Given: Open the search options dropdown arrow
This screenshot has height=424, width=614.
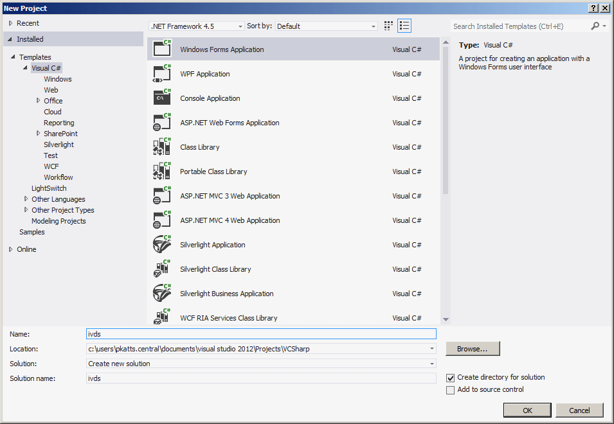Looking at the screenshot, I should click(x=604, y=26).
